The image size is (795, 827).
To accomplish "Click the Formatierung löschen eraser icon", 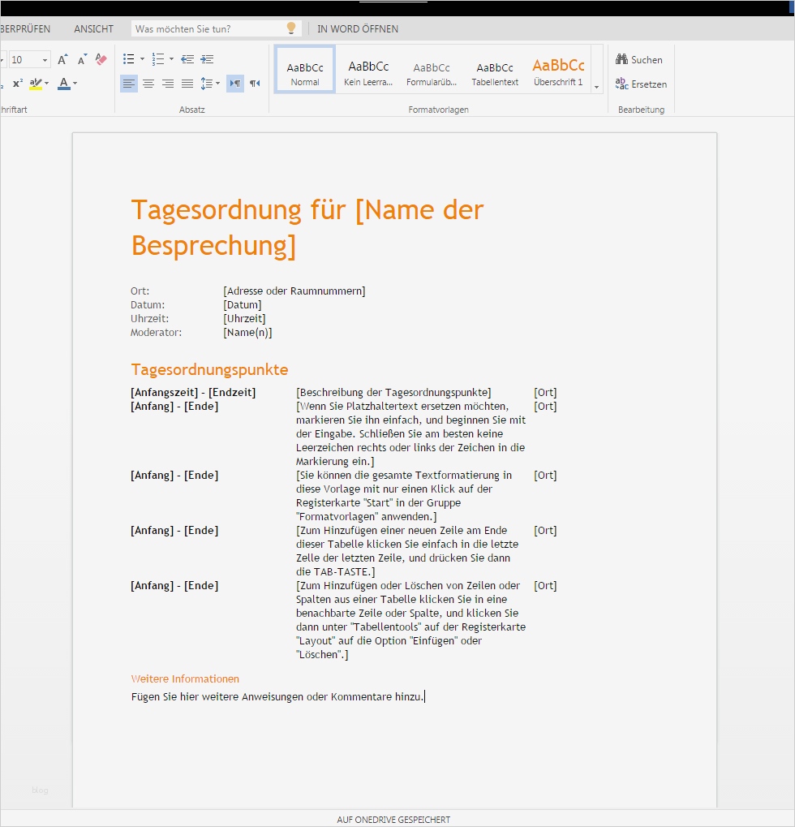I will coord(99,58).
